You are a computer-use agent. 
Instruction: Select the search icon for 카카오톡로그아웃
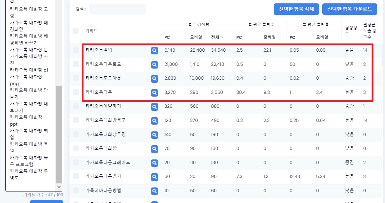pos(154,79)
